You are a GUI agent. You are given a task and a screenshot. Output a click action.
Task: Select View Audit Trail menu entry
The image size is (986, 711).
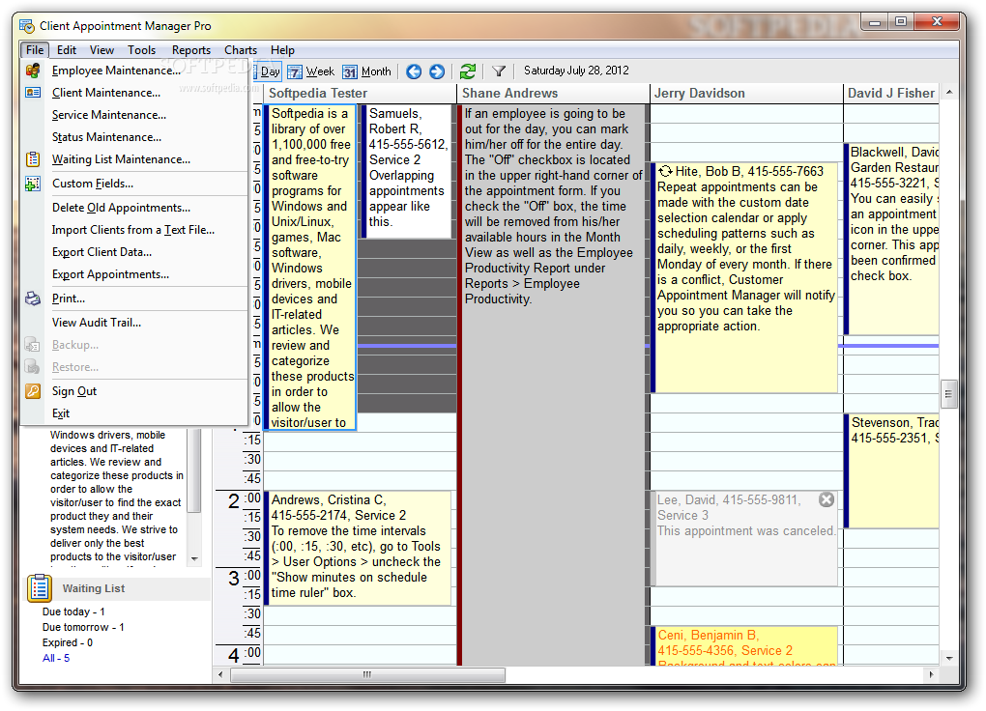134,323
